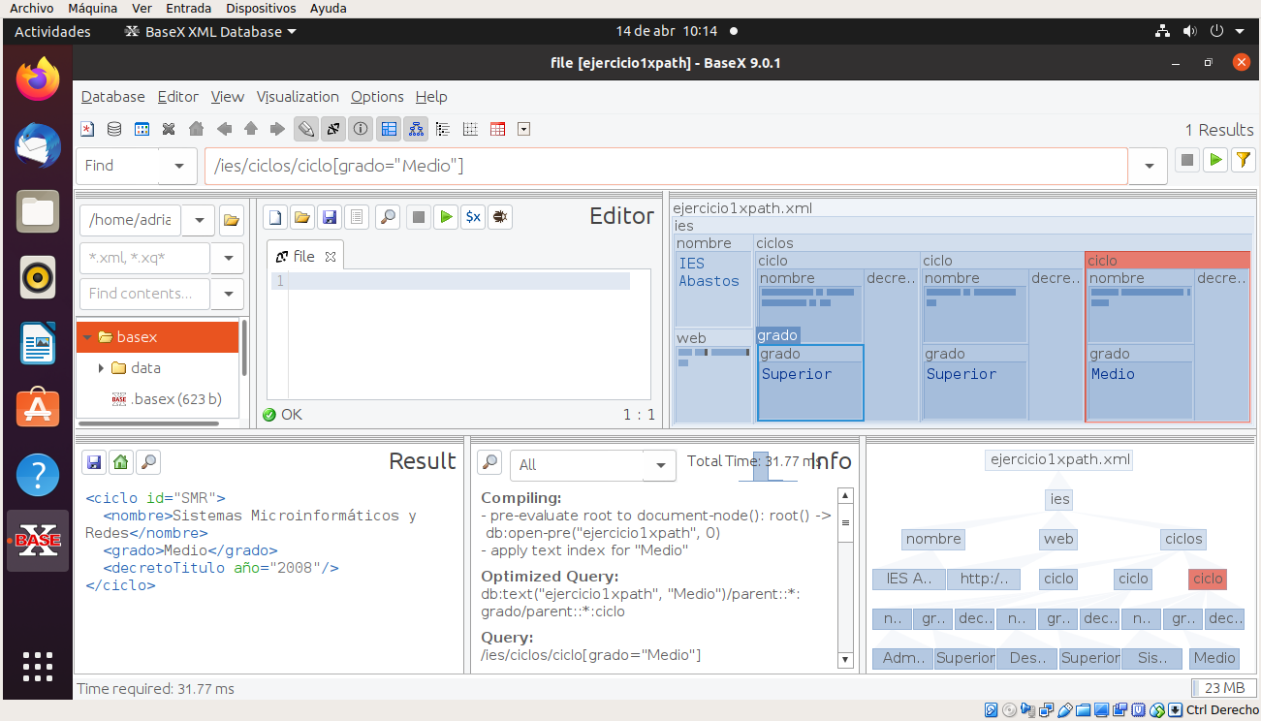Expand the data folder in project tree
Viewport: 1261px width, 721px height.
(x=101, y=368)
